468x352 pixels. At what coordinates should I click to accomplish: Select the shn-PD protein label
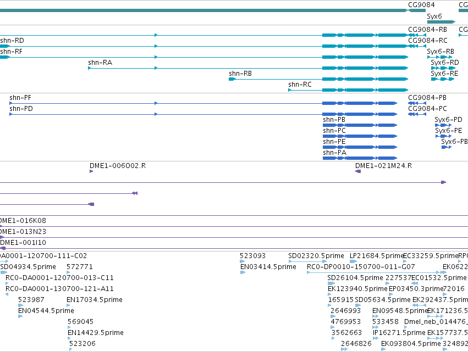(x=21, y=109)
